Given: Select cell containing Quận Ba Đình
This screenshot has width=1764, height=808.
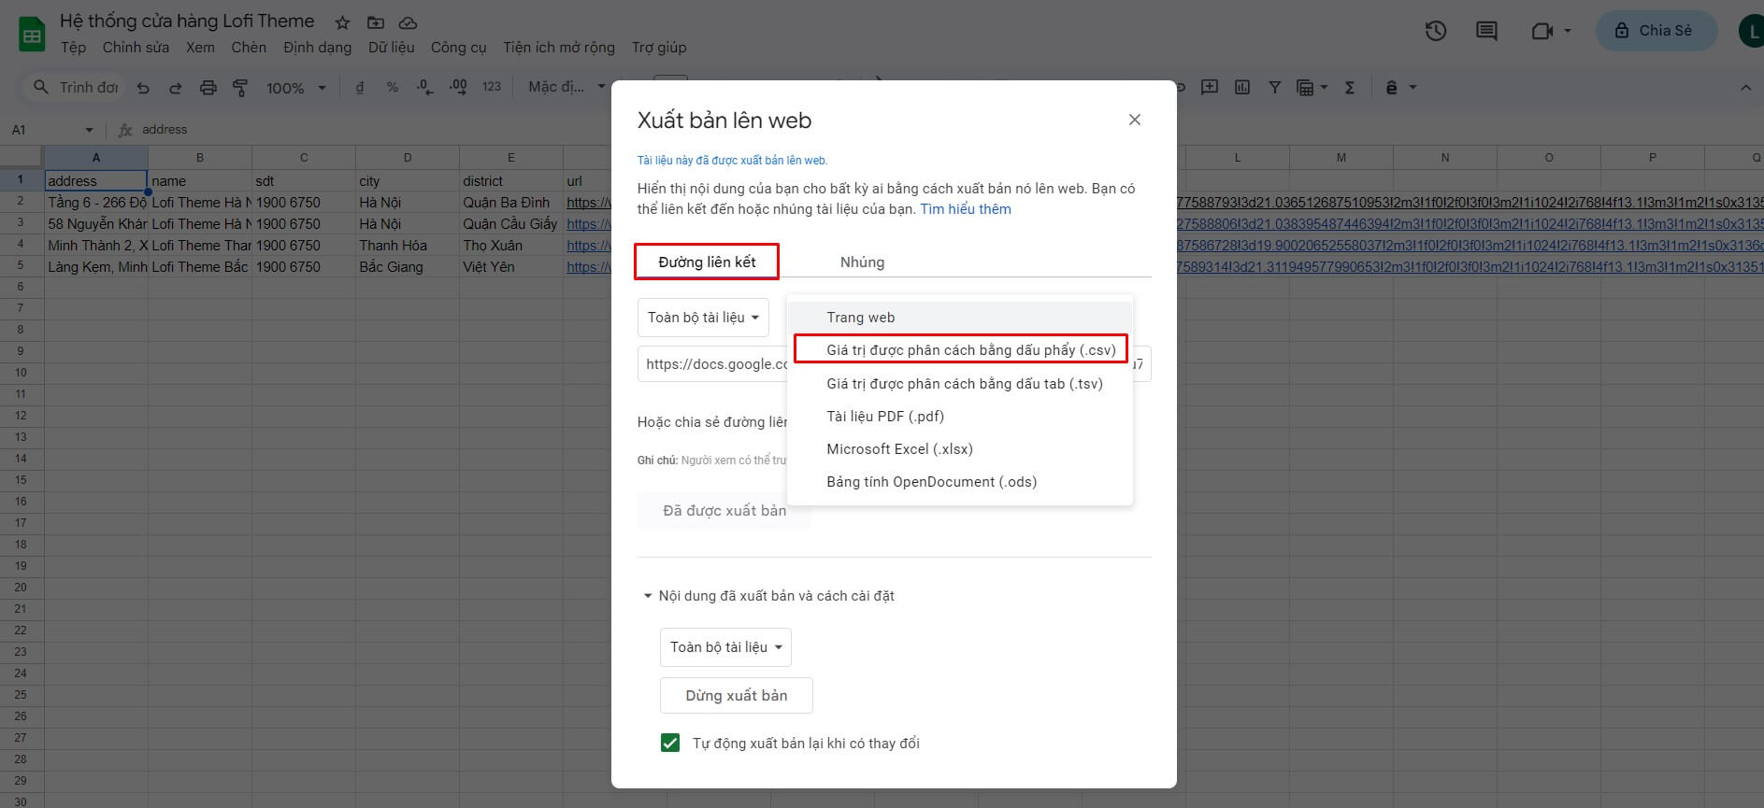Looking at the screenshot, I should tap(510, 202).
